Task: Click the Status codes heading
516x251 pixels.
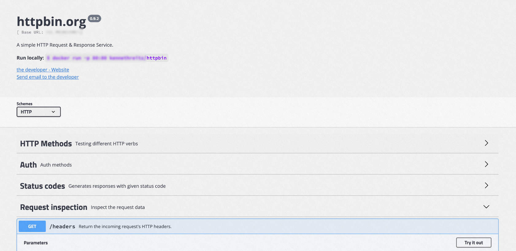Action: pos(43,186)
